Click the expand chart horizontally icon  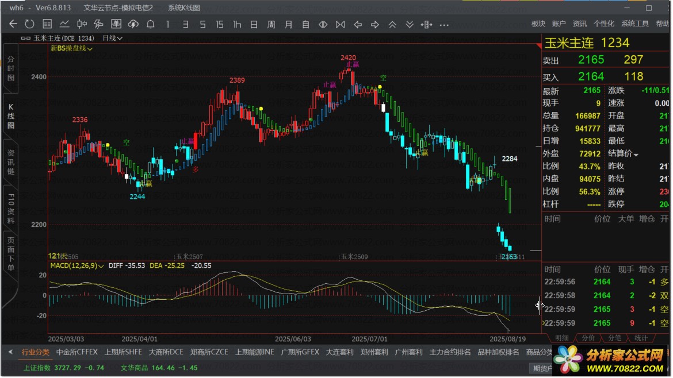click(323, 25)
